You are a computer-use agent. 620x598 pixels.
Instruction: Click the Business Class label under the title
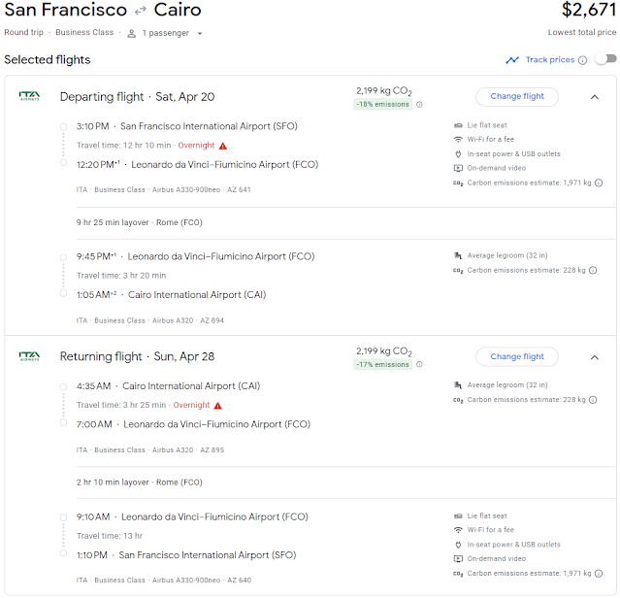point(84,32)
